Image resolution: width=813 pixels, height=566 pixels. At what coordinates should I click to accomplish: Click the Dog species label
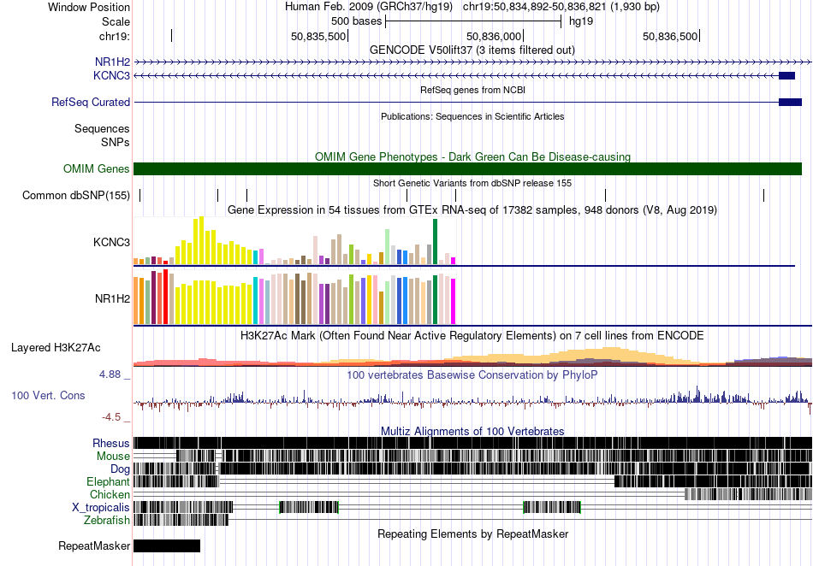pos(121,469)
